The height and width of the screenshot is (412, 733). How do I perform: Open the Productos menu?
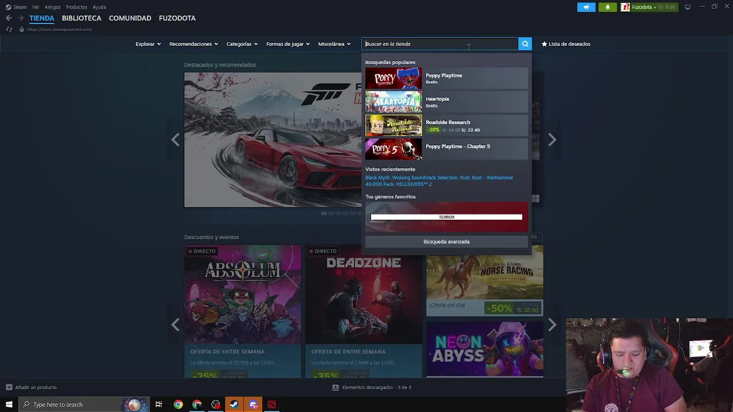pos(76,7)
